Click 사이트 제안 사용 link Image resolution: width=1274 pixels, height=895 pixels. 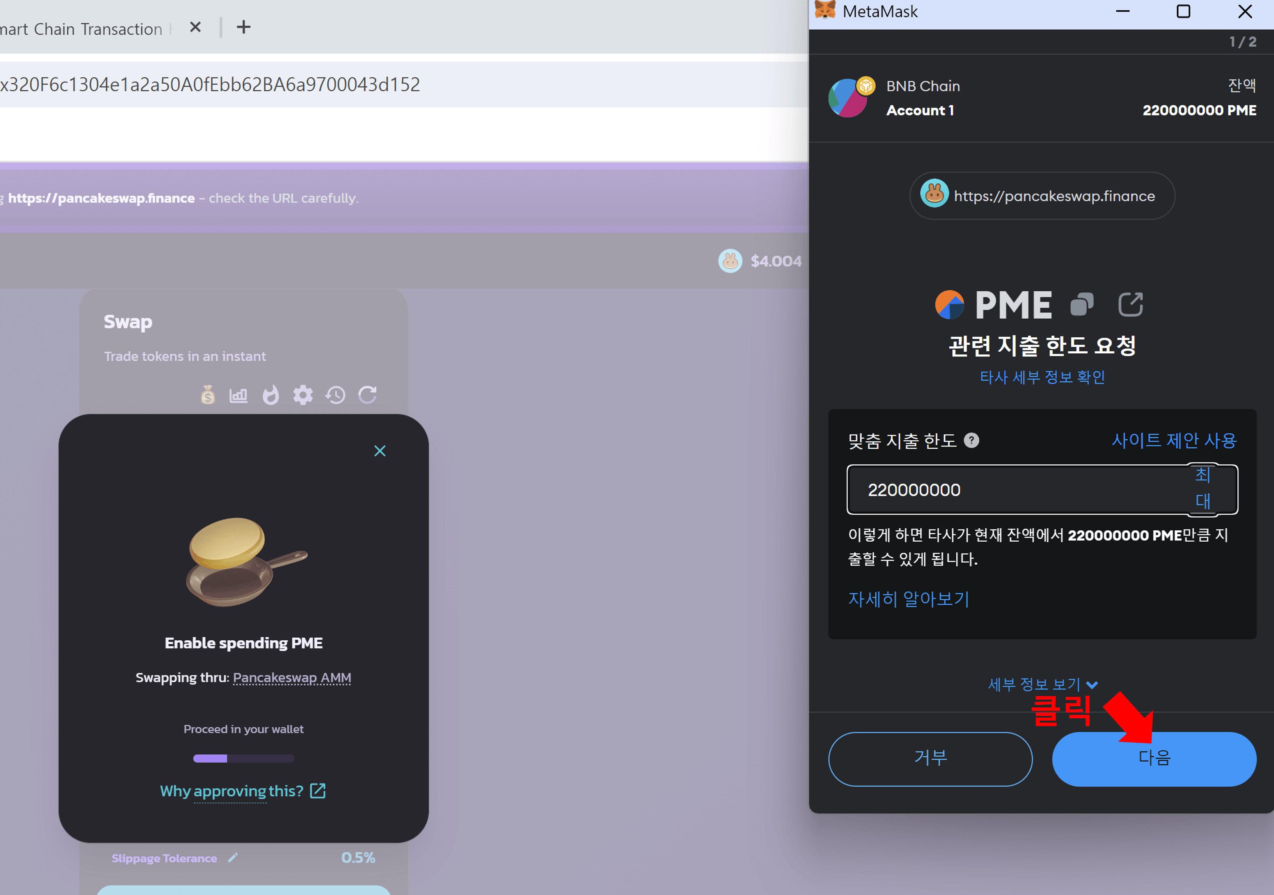[x=1174, y=440]
